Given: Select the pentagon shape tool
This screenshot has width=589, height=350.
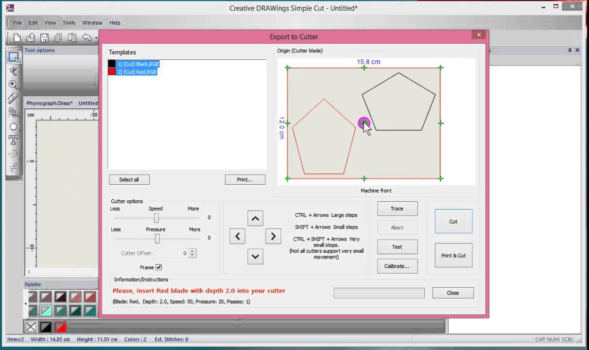Looking at the screenshot, I should click(14, 126).
